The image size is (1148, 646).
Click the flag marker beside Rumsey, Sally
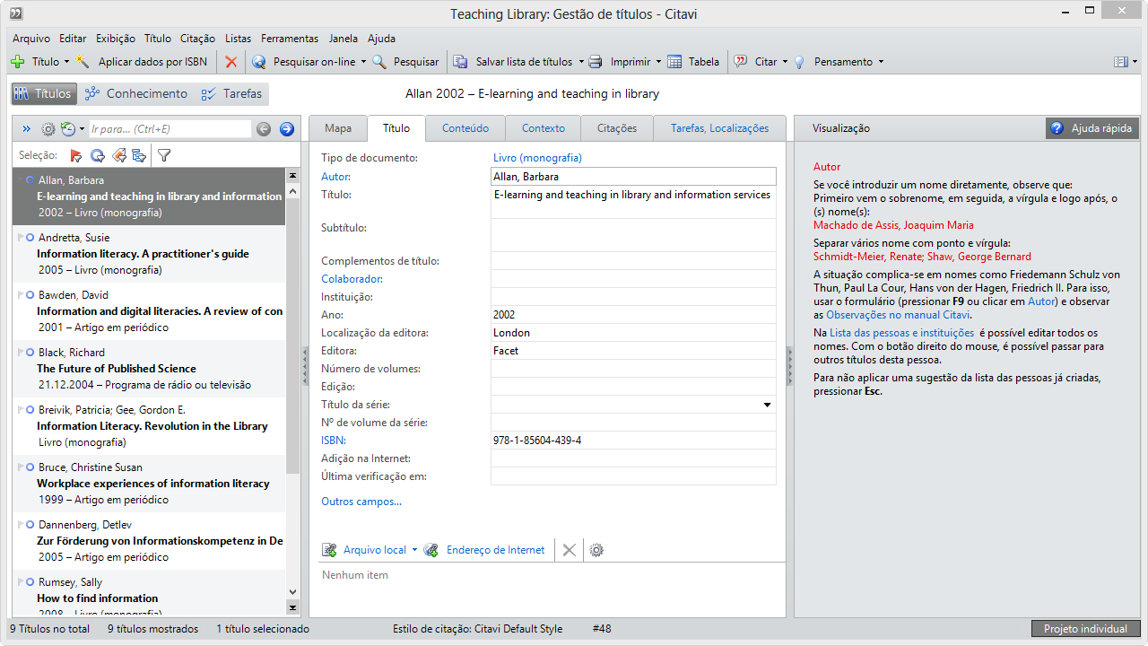20,582
